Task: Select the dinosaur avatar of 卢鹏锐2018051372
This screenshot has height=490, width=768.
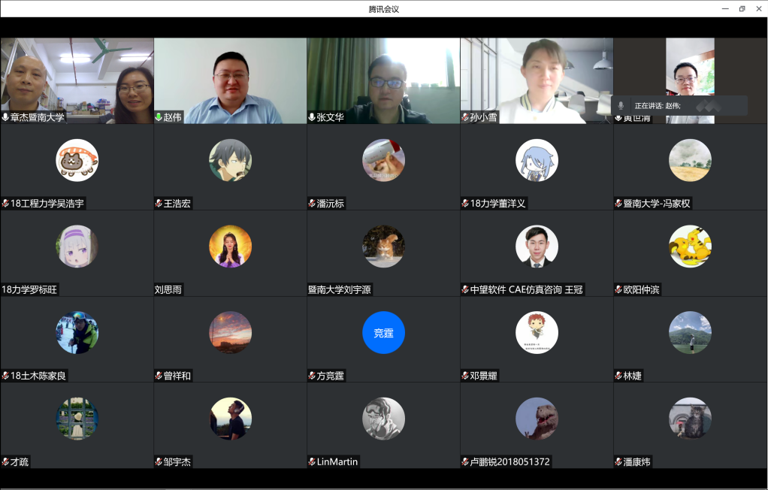Action: click(537, 419)
